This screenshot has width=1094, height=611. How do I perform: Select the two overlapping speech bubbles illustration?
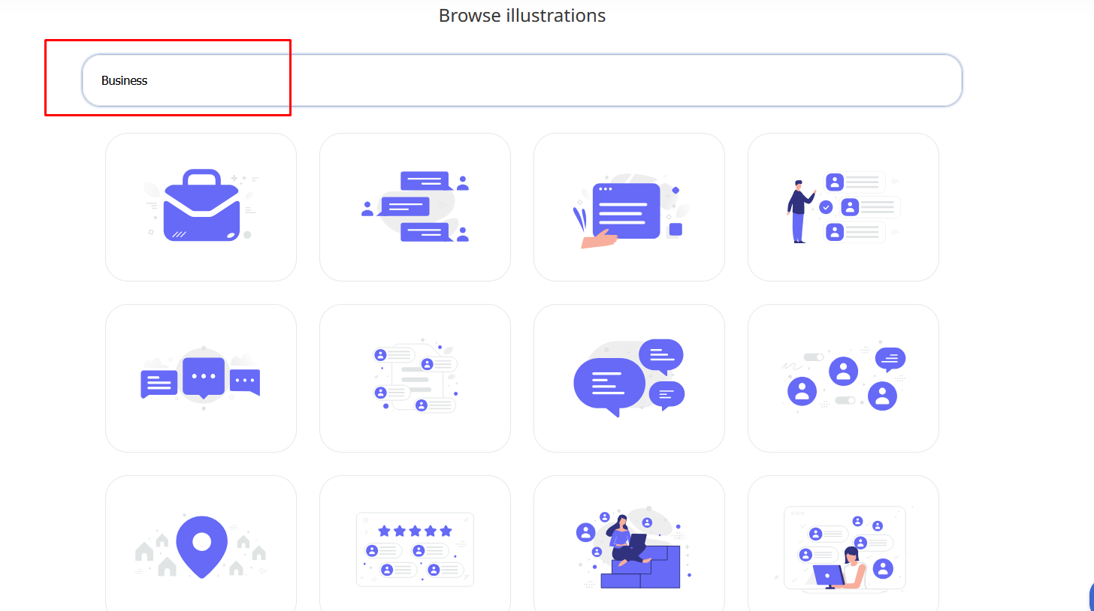[x=629, y=378]
